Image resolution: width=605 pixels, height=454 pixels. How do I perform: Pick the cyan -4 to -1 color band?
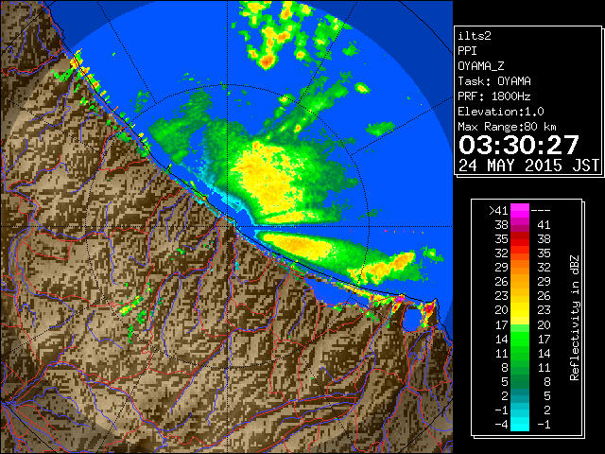[x=520, y=424]
